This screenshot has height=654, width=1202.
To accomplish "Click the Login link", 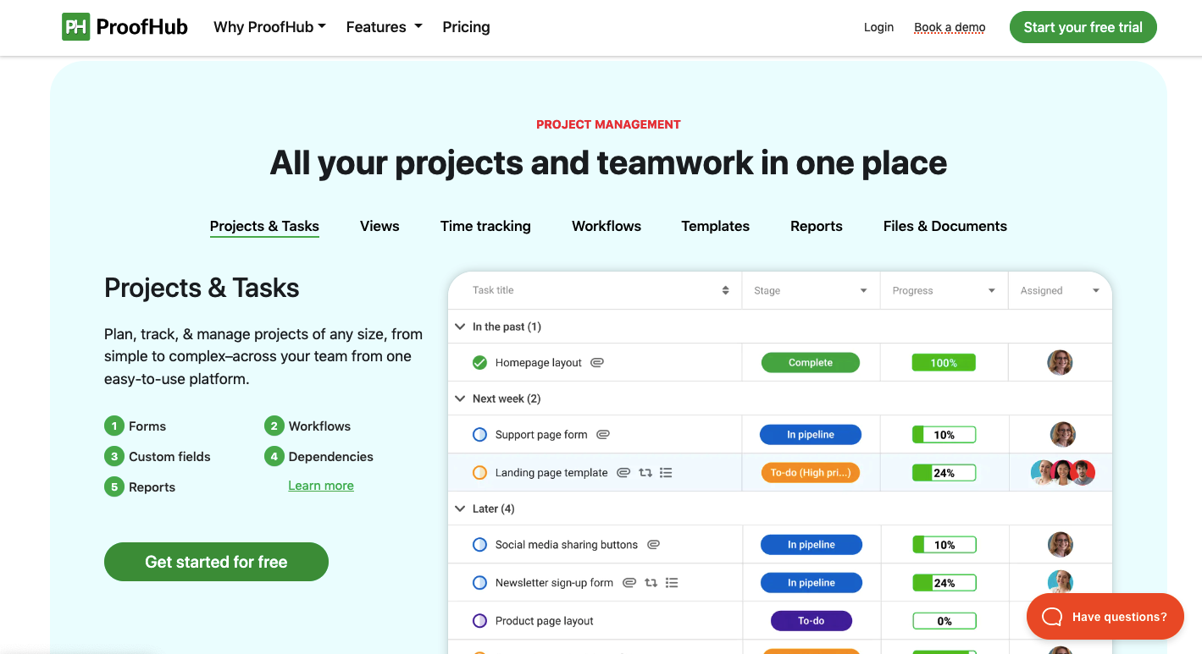I will pos(878,27).
